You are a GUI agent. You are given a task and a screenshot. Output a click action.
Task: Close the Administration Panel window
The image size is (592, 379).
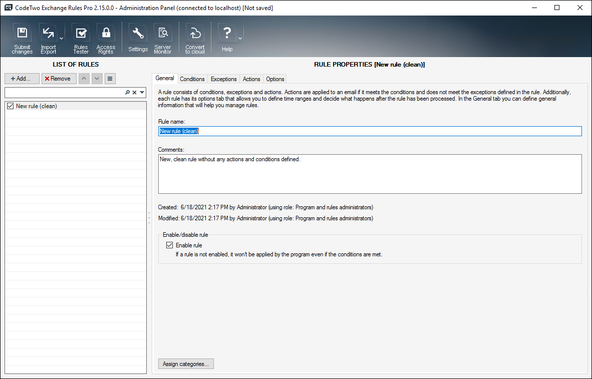580,8
